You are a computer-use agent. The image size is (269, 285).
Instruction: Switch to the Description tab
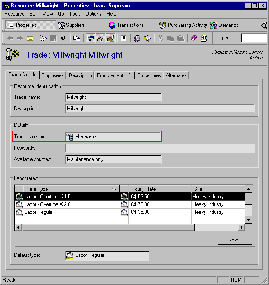(80, 75)
